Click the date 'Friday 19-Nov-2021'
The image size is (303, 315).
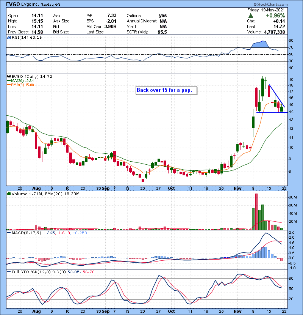tap(266, 10)
